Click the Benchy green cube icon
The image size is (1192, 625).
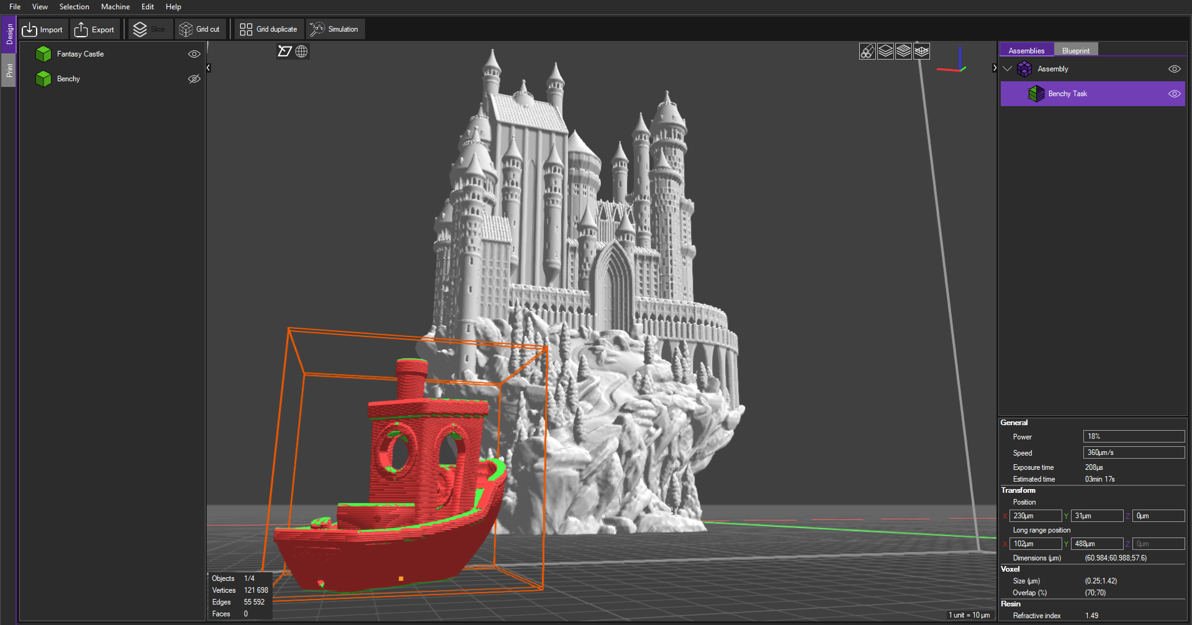click(43, 79)
